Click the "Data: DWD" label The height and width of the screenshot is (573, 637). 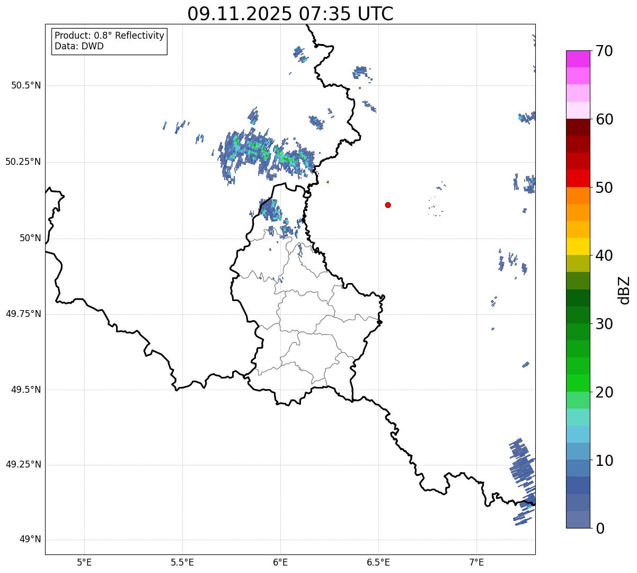79,46
